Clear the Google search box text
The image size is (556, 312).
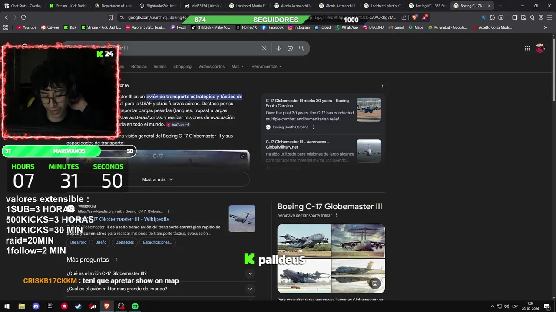tap(264, 48)
